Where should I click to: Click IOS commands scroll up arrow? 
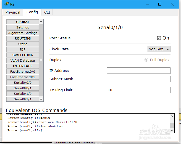[172, 116]
